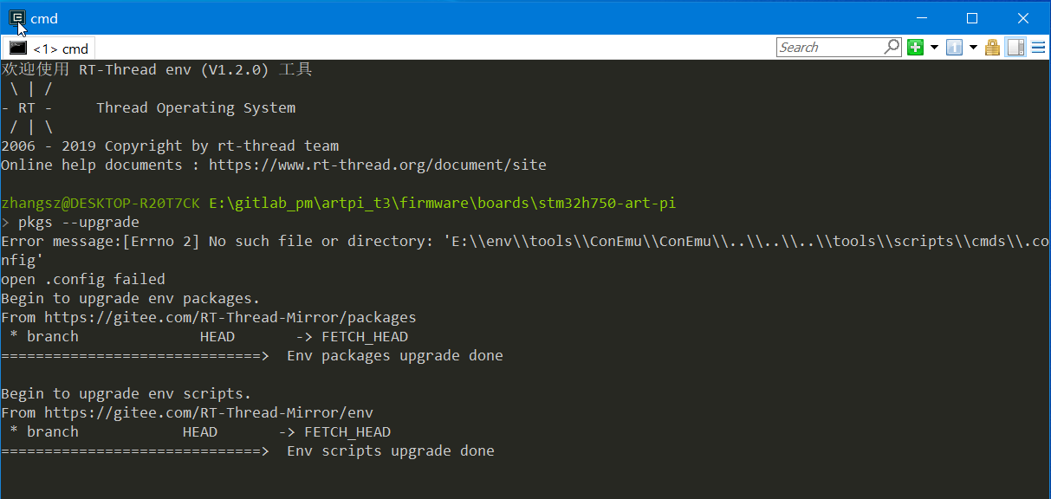Open a new console with the green plus icon
This screenshot has height=499, width=1051.
[915, 47]
